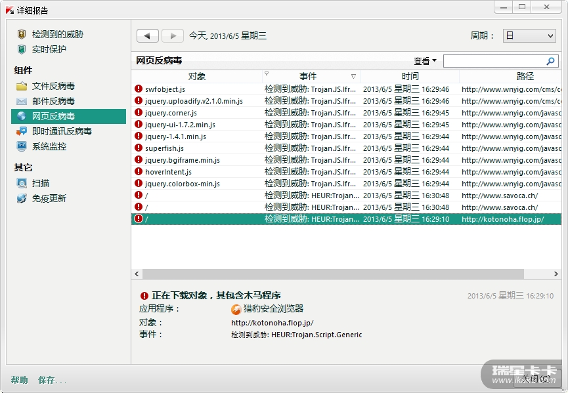The height and width of the screenshot is (393, 568).
Task: Click the 帮助 link
Action: pos(19,380)
